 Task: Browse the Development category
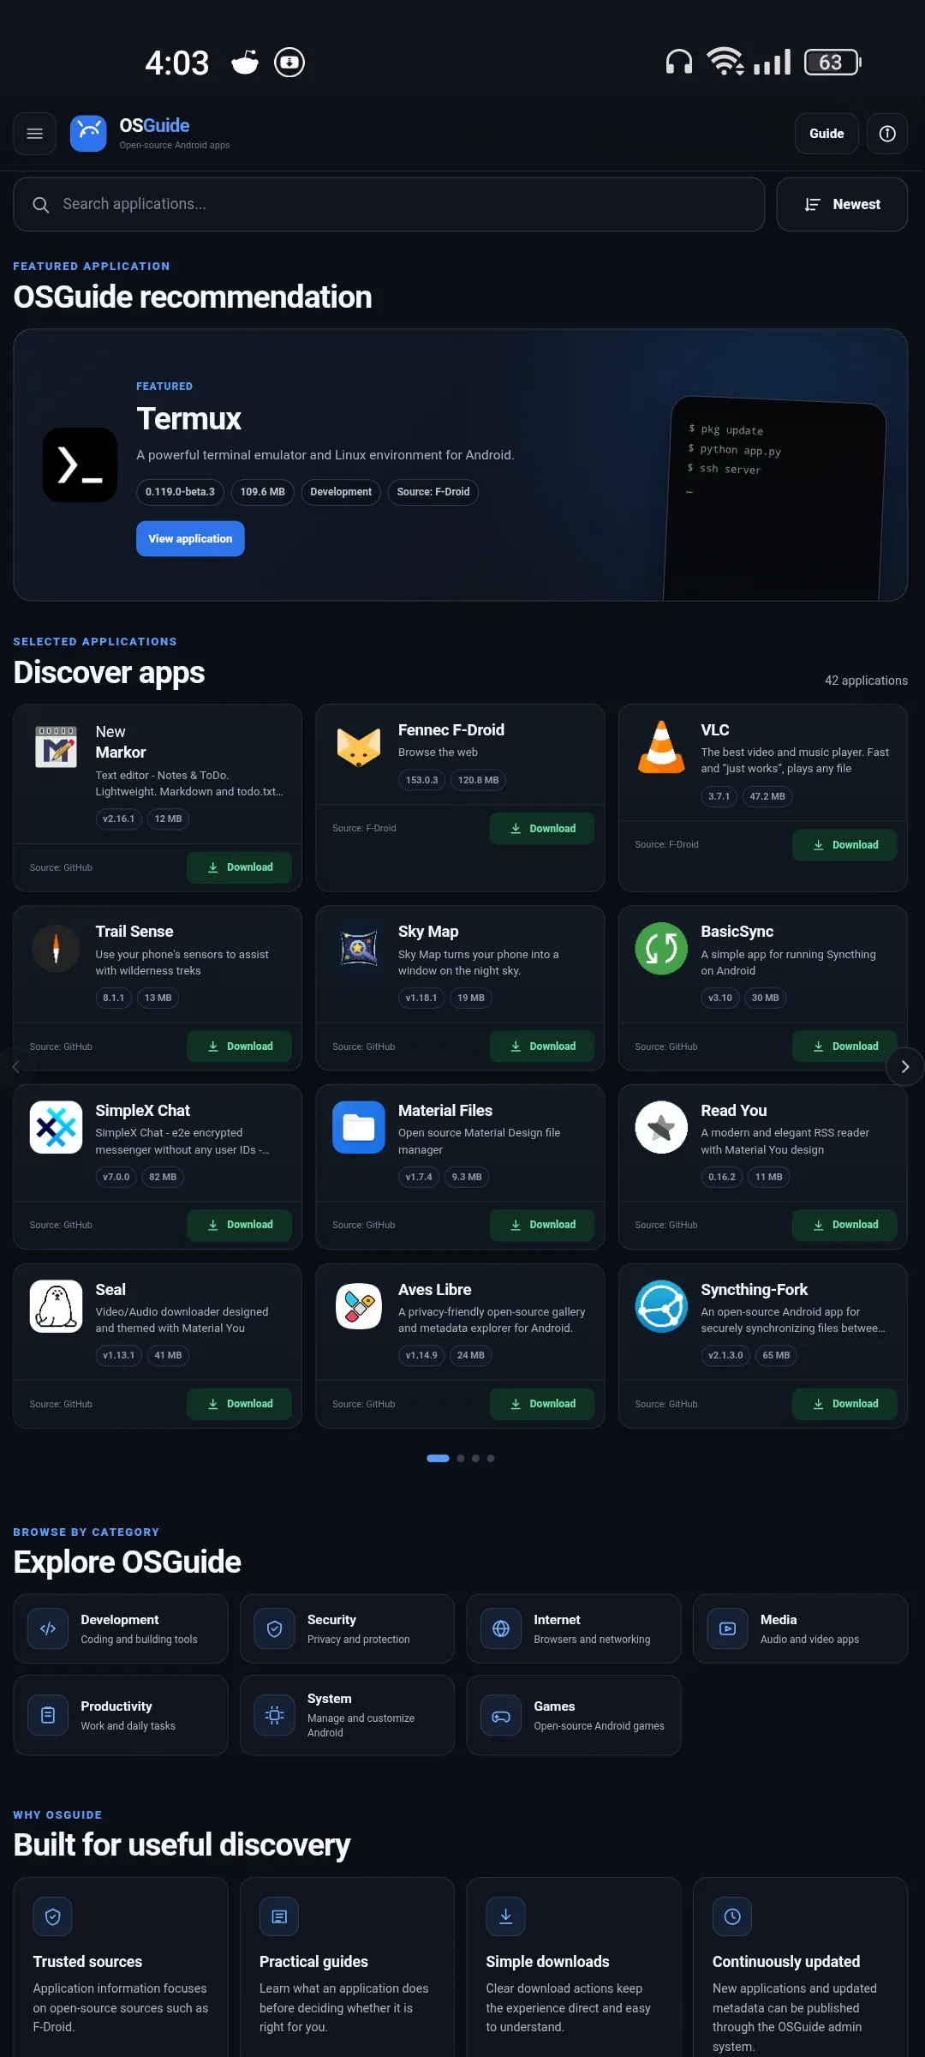(x=121, y=1629)
